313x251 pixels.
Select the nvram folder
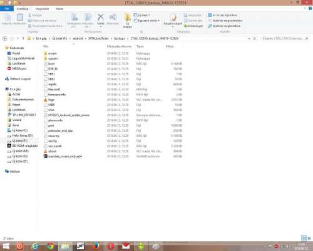[x=50, y=53]
